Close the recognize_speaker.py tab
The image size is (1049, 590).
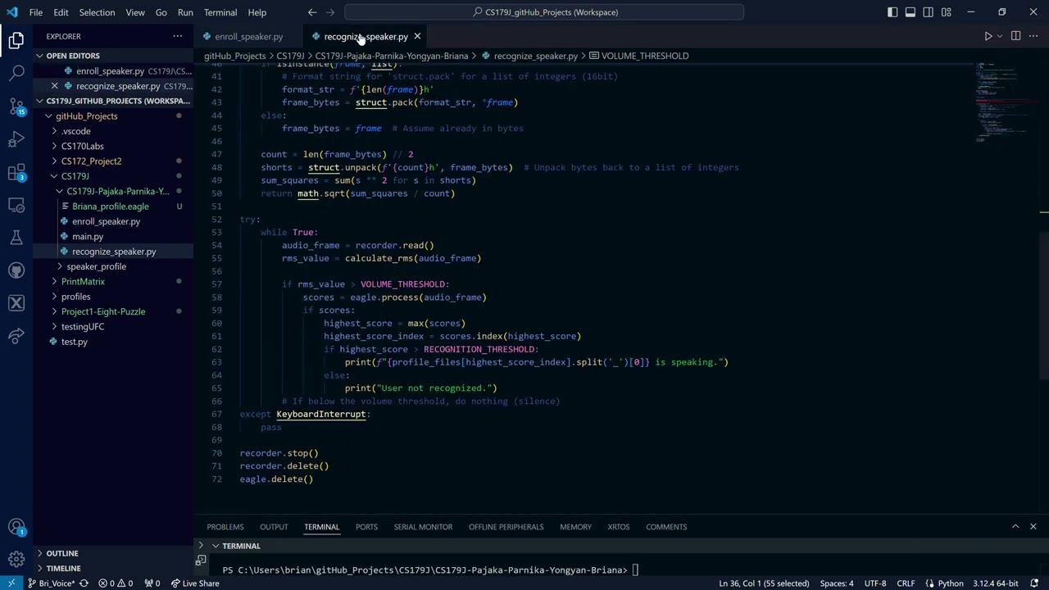[417, 36]
